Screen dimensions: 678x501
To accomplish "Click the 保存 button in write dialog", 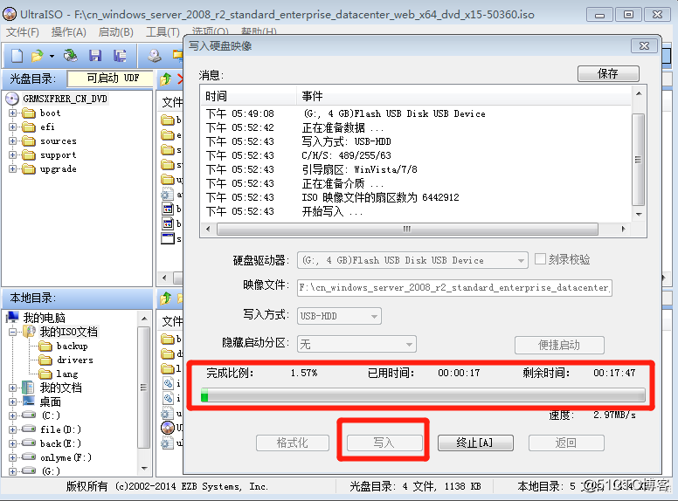I will click(608, 74).
